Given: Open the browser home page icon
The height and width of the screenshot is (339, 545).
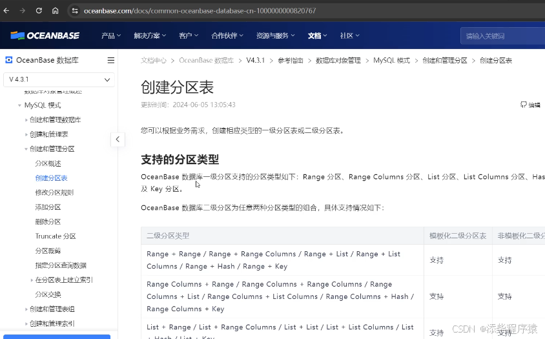Looking at the screenshot, I should (x=56, y=11).
